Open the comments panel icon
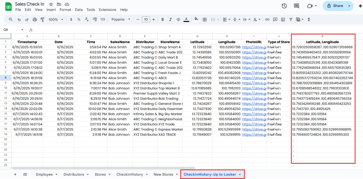This screenshot has width=363, height=179. pos(297,6)
